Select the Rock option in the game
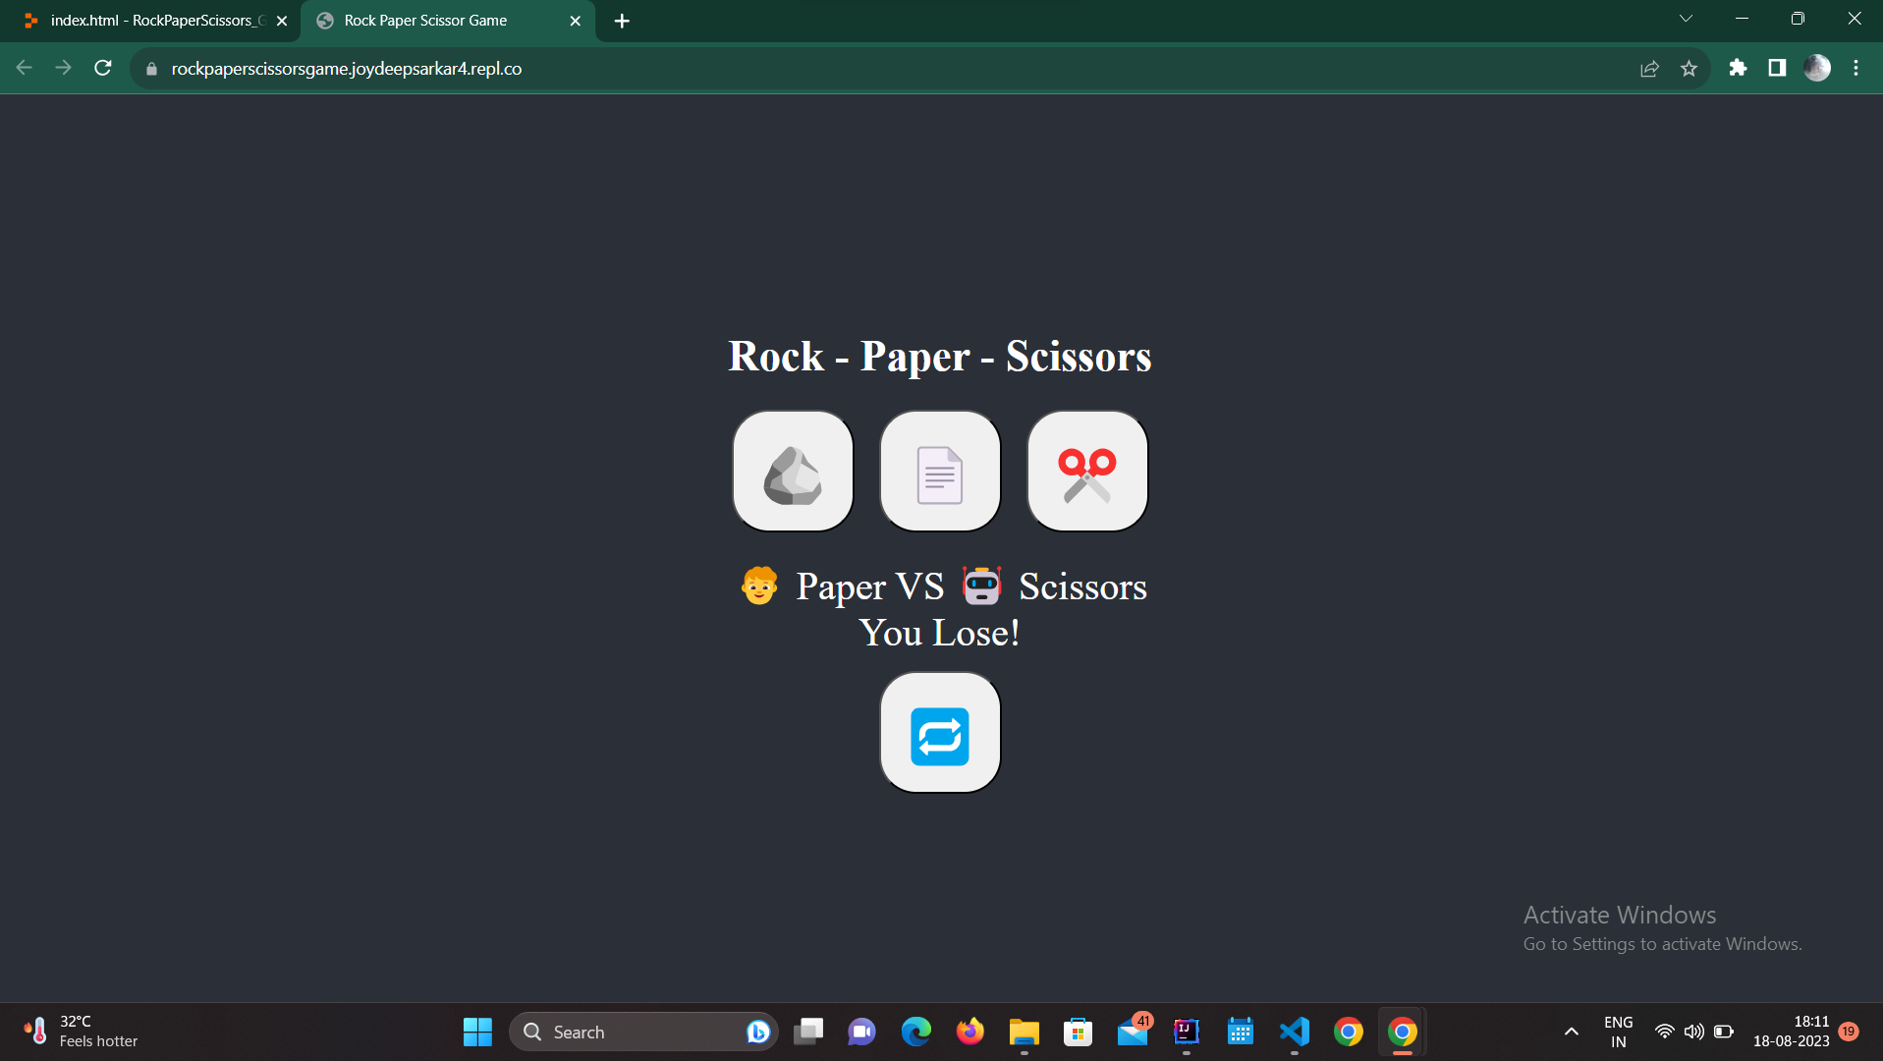This screenshot has width=1883, height=1061. pos(792,471)
